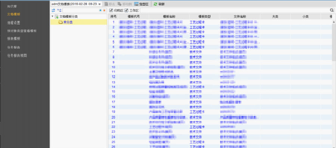This screenshot has width=336, height=148.
Task: Open 按对象类型查看模板 sidebar entry
Action: pyautogui.click(x=22, y=31)
